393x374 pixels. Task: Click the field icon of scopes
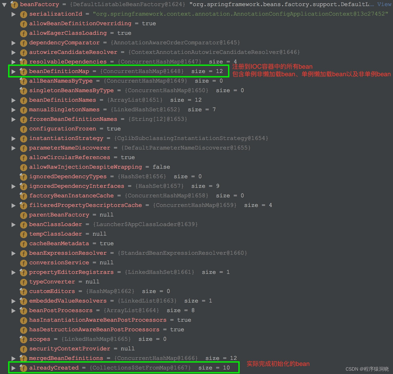click(x=23, y=340)
